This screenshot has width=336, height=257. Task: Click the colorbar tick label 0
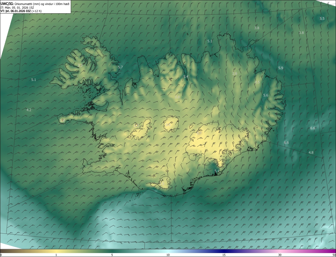click(1, 255)
